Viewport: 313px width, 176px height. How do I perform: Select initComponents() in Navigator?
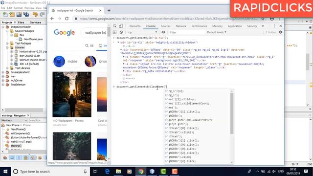[20, 133]
